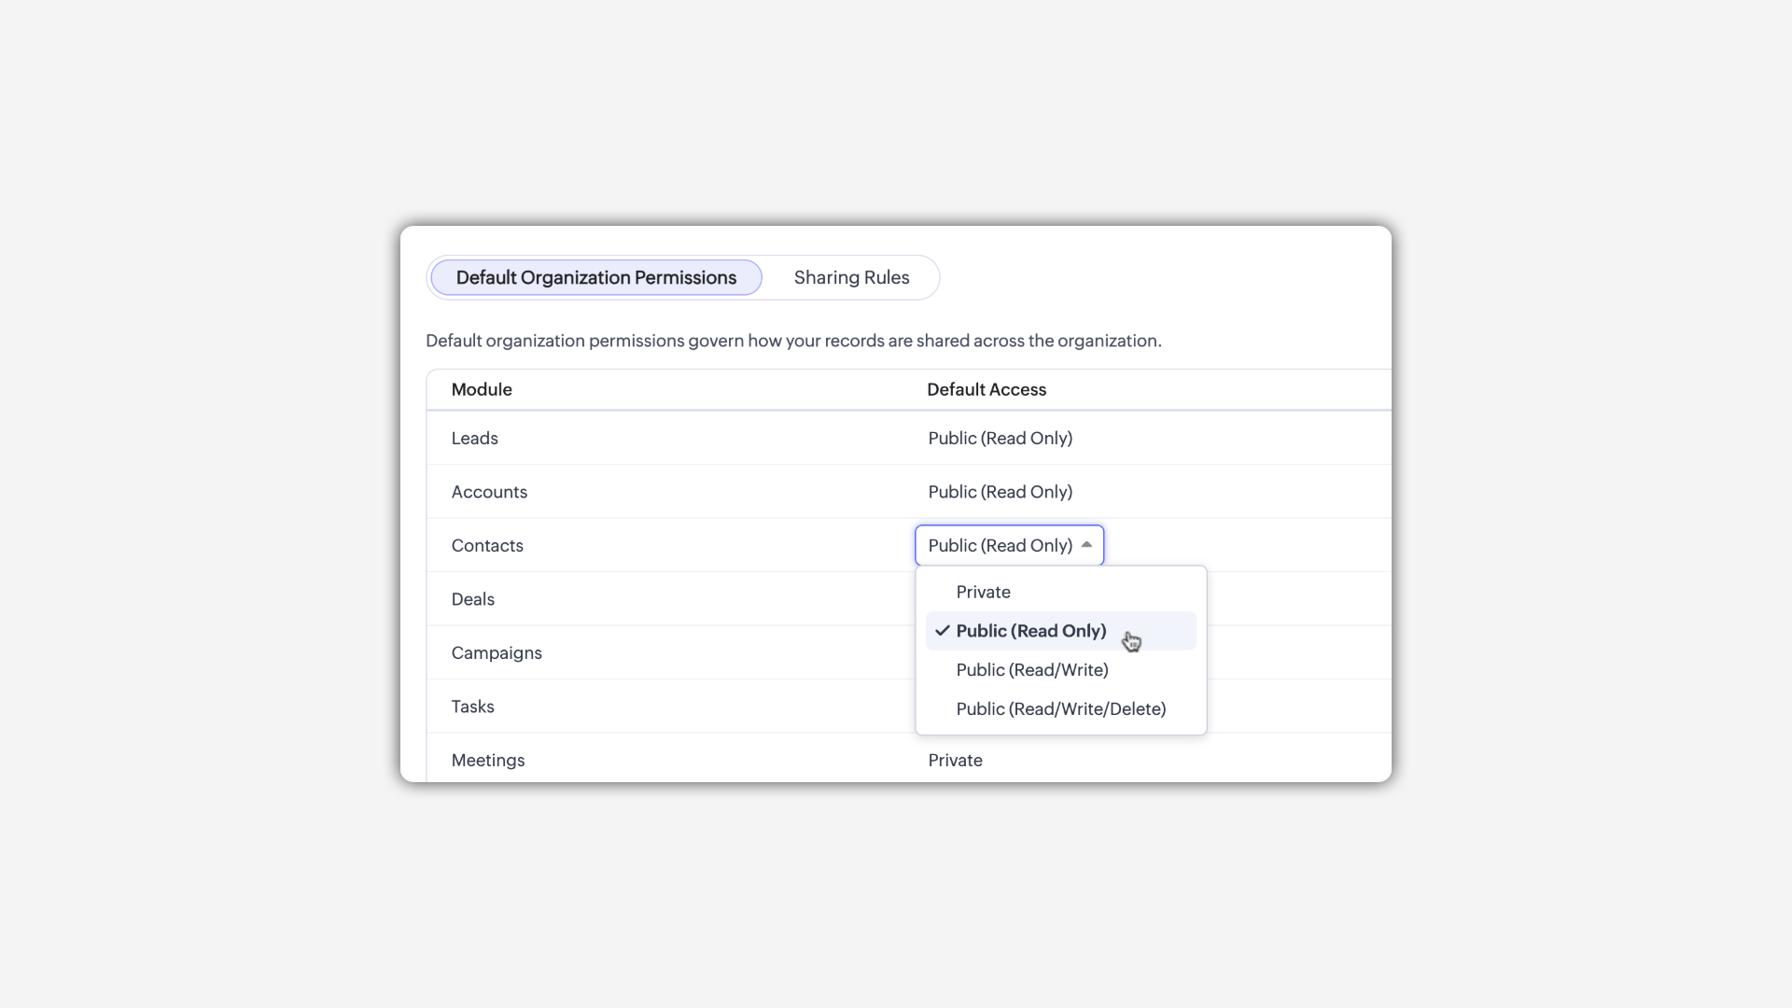Collapse the Contacts access dropdown arrow
Screen dimensions: 1792x1008
pyautogui.click(x=1086, y=545)
